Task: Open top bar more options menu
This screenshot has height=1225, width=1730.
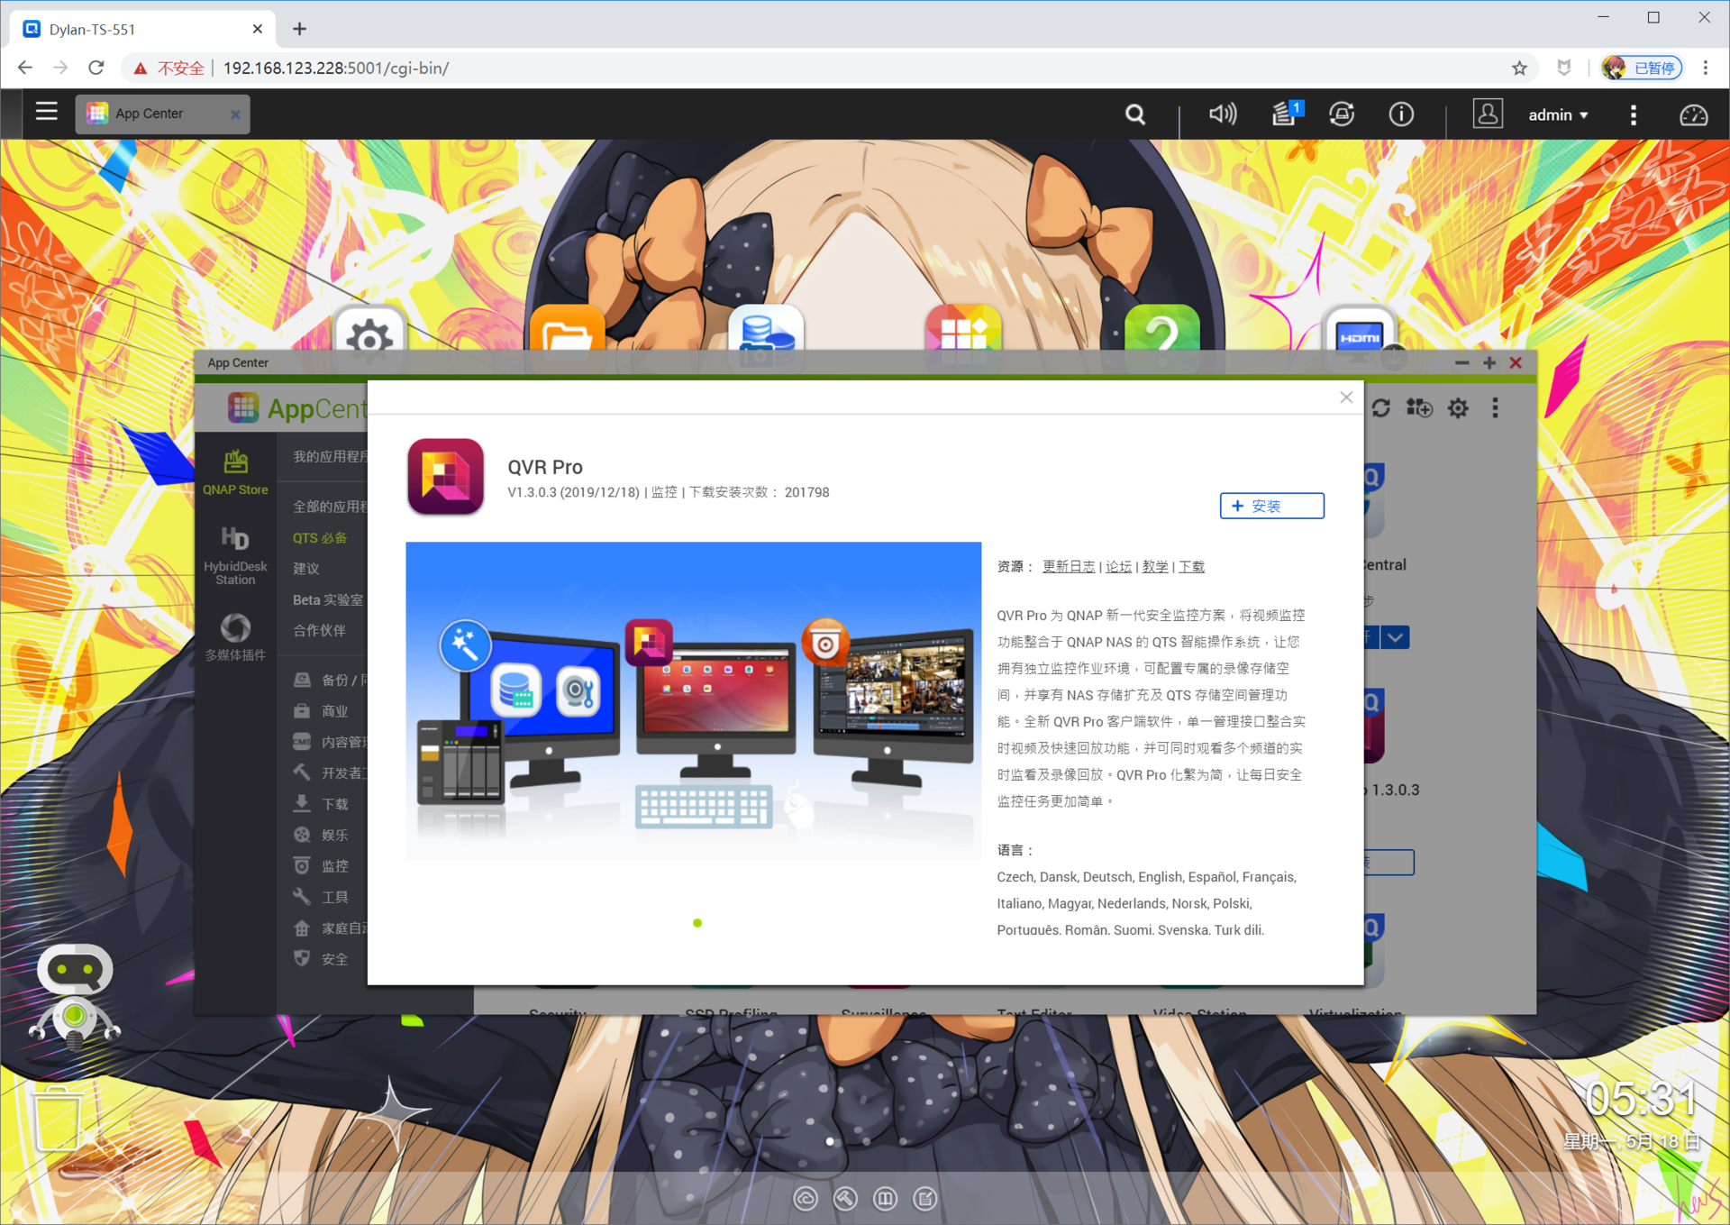Action: coord(1633,115)
